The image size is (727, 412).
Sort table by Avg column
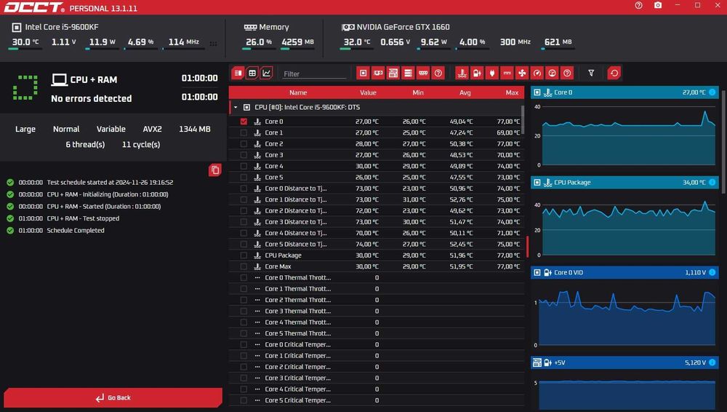click(465, 92)
